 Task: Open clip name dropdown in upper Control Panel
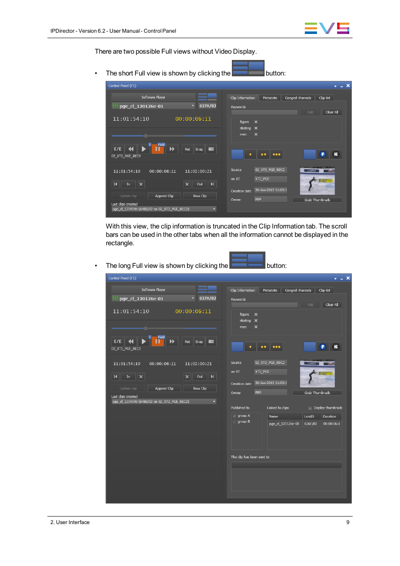193,106
